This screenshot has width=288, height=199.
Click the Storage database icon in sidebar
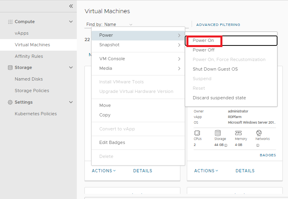10,67
